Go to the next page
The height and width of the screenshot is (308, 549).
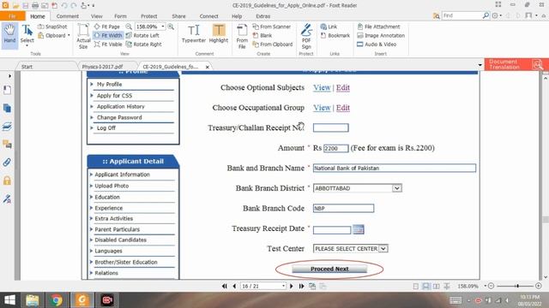click(292, 286)
